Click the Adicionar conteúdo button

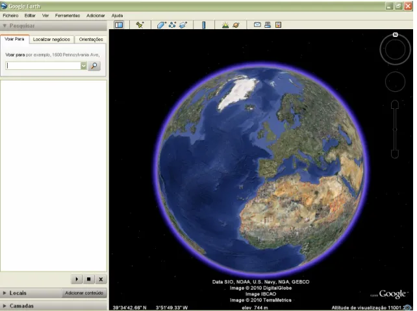pos(84,293)
